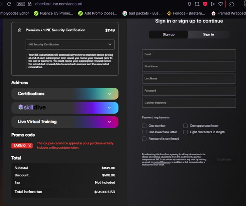Reload the page with the refresh icon
Image resolution: width=246 pixels, height=206 pixels.
pyautogui.click(x=10, y=4)
